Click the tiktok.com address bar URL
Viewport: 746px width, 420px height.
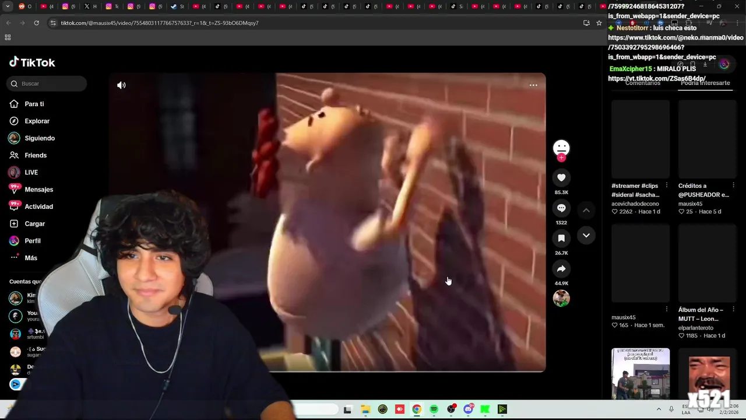160,23
